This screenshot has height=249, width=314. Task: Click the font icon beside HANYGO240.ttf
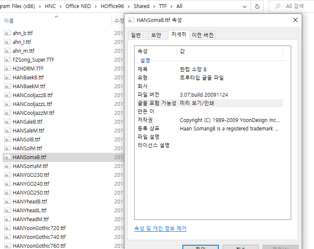(x=8, y=184)
